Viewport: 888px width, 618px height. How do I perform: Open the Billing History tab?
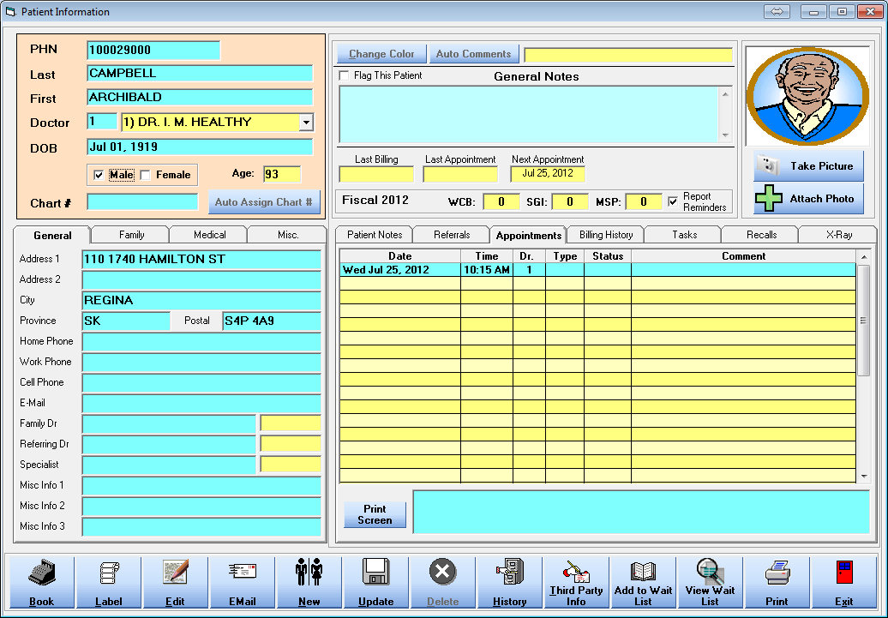coord(604,234)
